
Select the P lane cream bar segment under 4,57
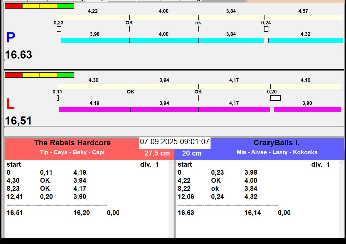click(x=303, y=17)
